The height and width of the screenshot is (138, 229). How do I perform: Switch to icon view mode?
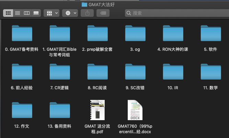[x=8, y=13]
